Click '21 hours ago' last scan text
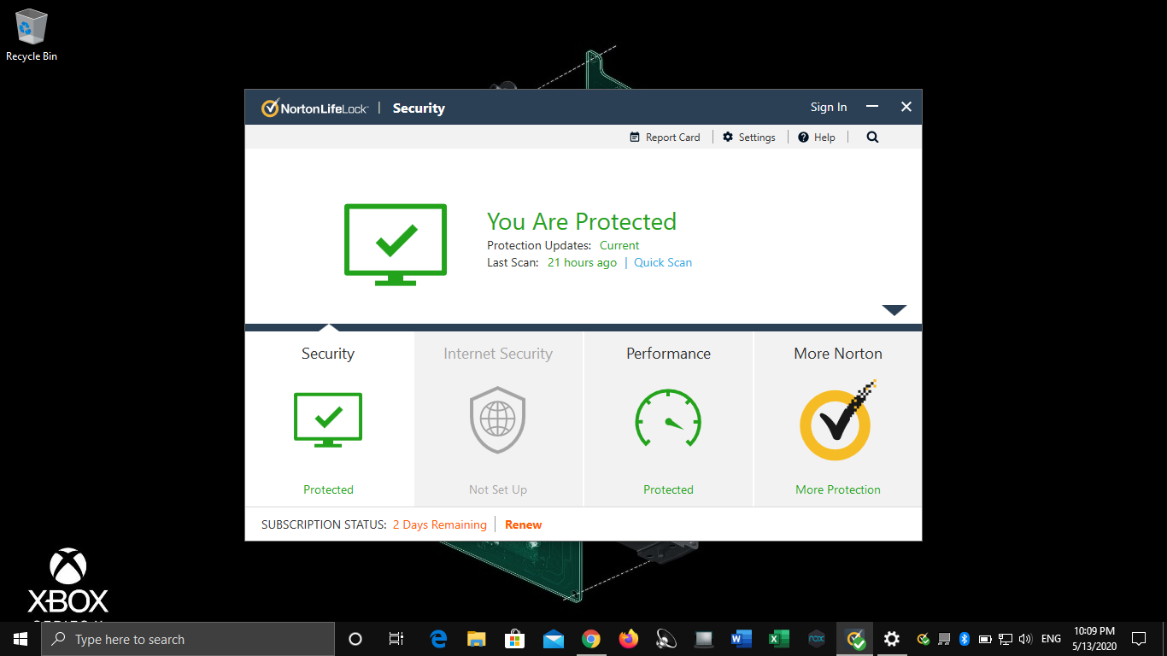Image resolution: width=1167 pixels, height=656 pixels. point(582,262)
